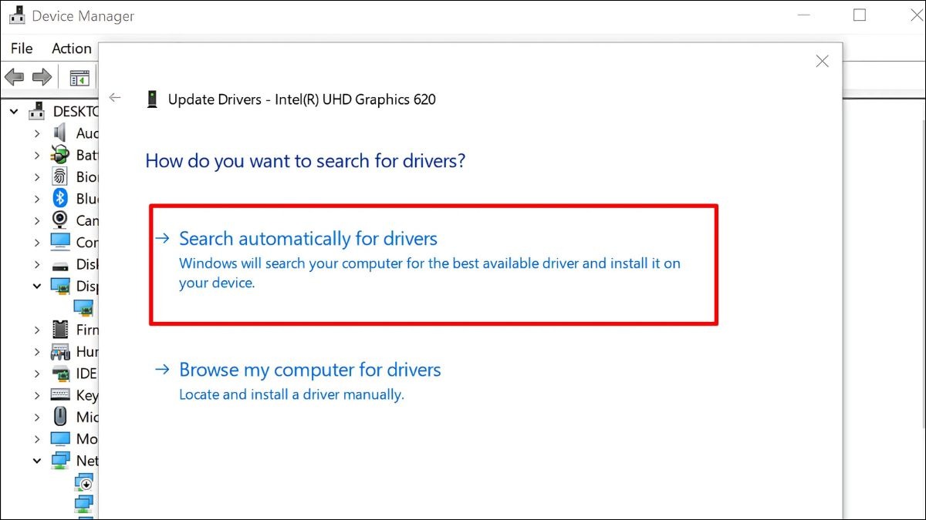This screenshot has width=926, height=520.
Task: Close the Update Drivers dialog
Action: (823, 62)
